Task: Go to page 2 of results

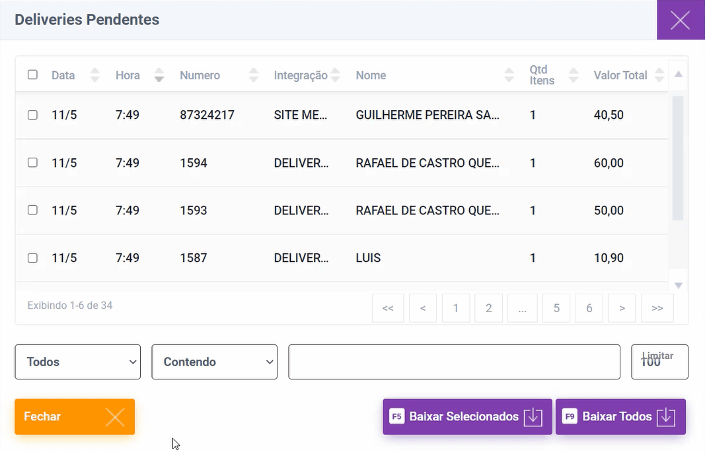Action: 489,308
